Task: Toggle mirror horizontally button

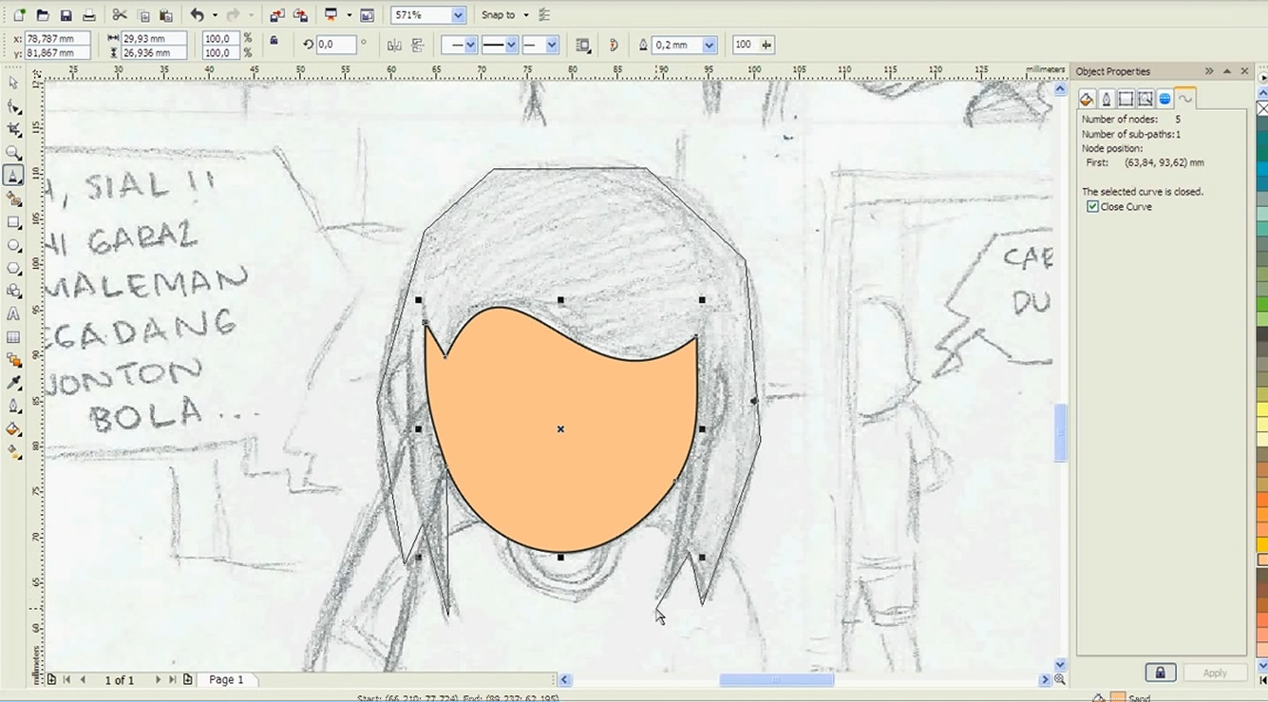Action: (394, 45)
